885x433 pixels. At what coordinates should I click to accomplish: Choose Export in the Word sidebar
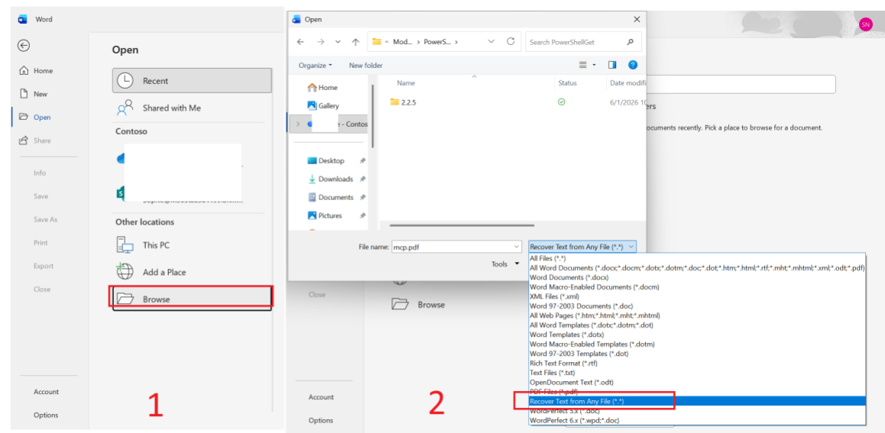[x=43, y=266]
